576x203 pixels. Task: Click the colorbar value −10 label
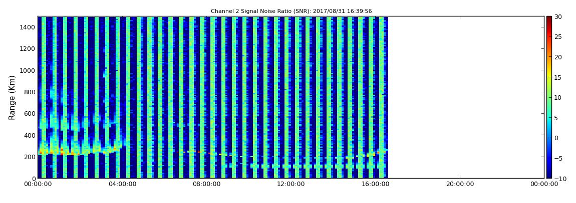pos(559,179)
